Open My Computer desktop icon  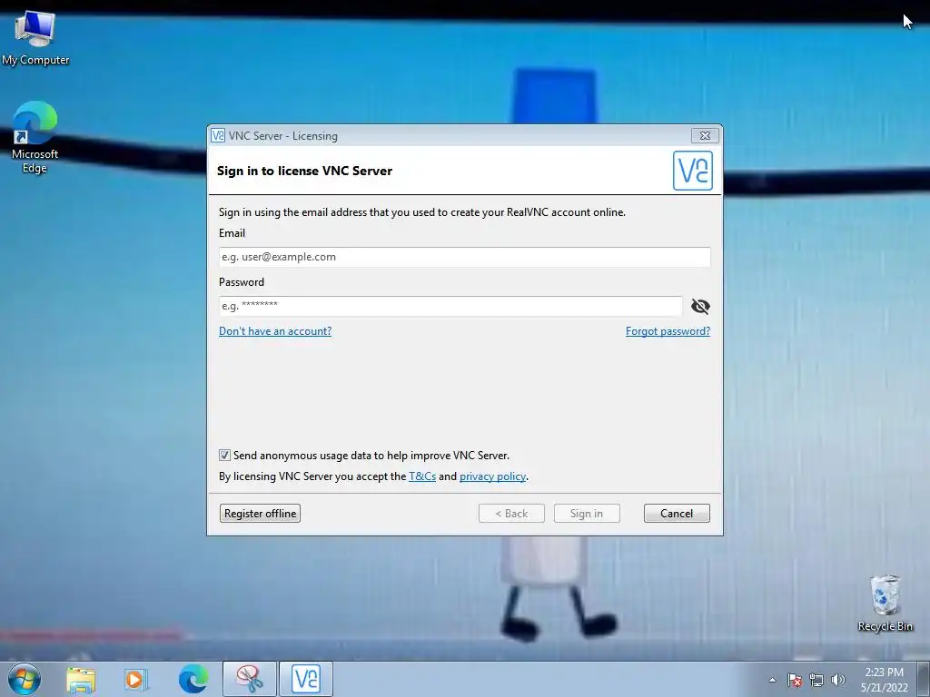(x=35, y=38)
